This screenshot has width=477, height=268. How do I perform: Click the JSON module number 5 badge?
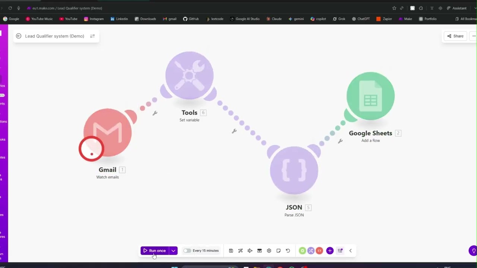308,207
